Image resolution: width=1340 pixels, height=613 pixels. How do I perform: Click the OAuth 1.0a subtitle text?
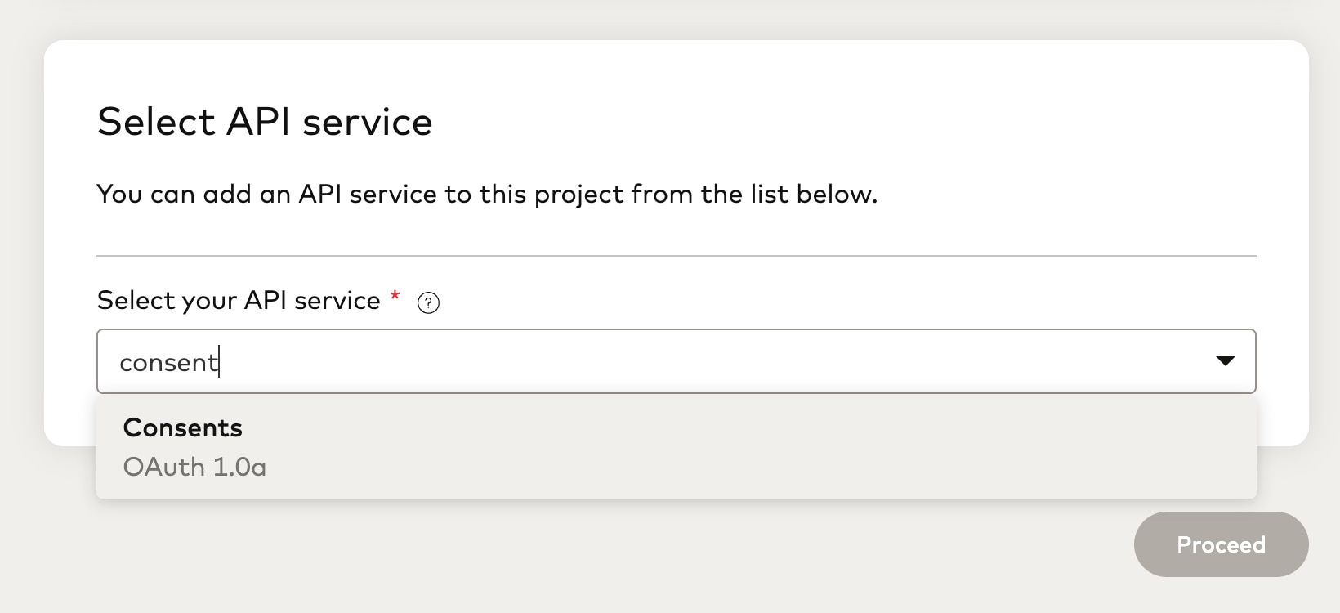(x=194, y=467)
